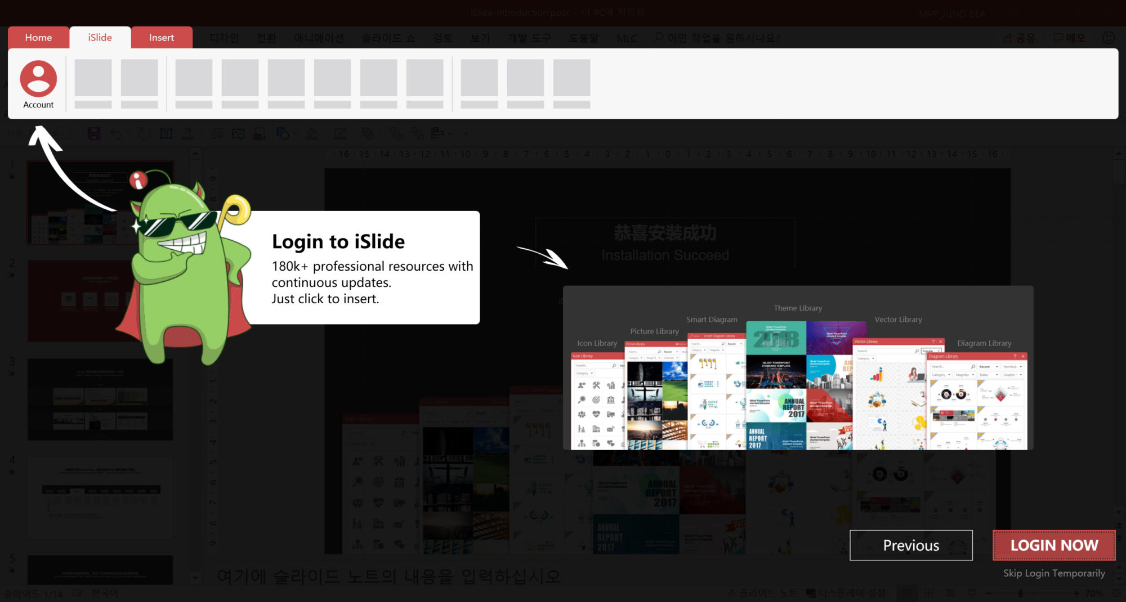Image resolution: width=1126 pixels, height=602 pixels.
Task: Click the shape fill bucket icon
Action: pos(311,133)
